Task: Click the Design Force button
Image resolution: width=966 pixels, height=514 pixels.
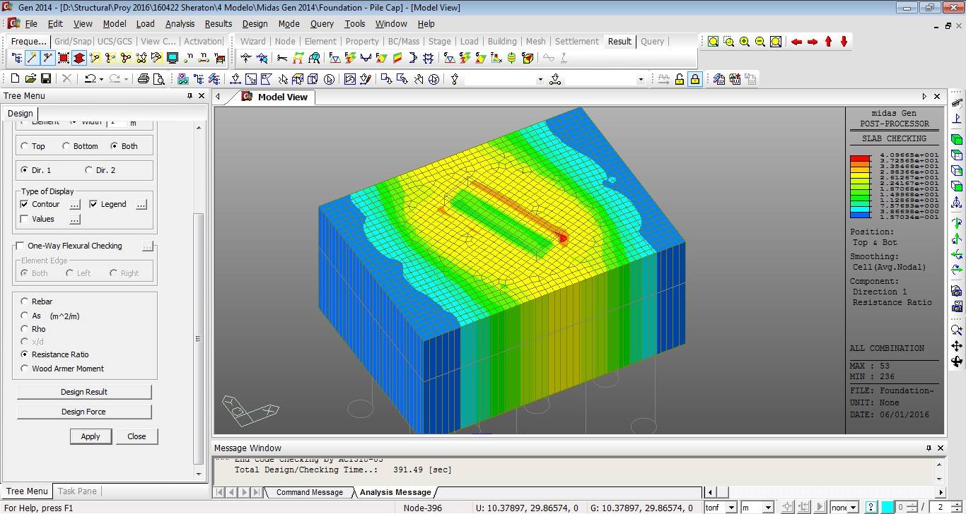Action: [84, 412]
